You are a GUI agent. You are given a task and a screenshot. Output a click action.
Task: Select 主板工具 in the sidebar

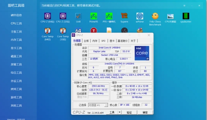point(16,31)
